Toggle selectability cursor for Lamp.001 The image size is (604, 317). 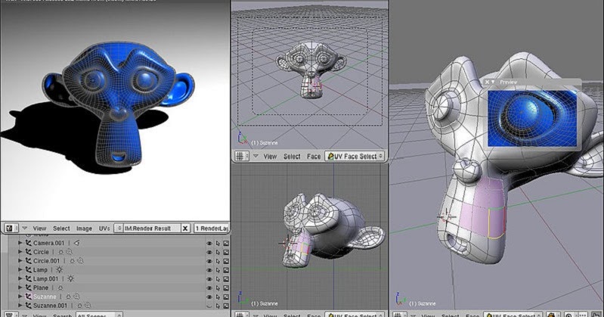click(x=218, y=279)
